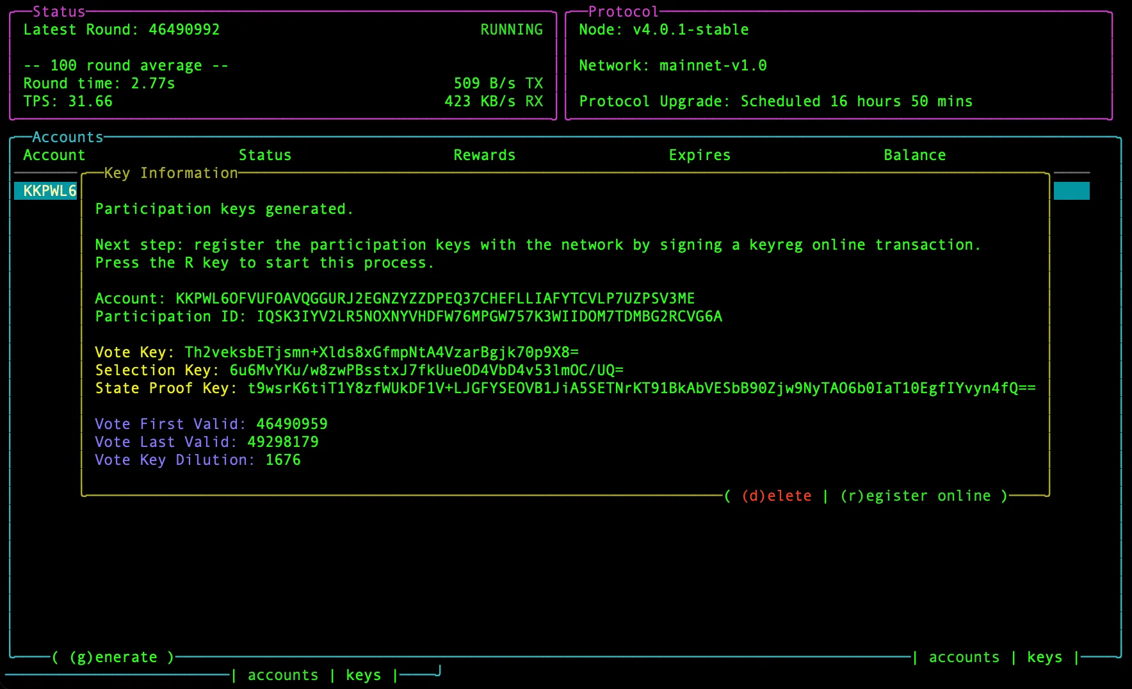Viewport: 1132px width, 689px height.
Task: Click the Selection Key value
Action: [x=426, y=369]
